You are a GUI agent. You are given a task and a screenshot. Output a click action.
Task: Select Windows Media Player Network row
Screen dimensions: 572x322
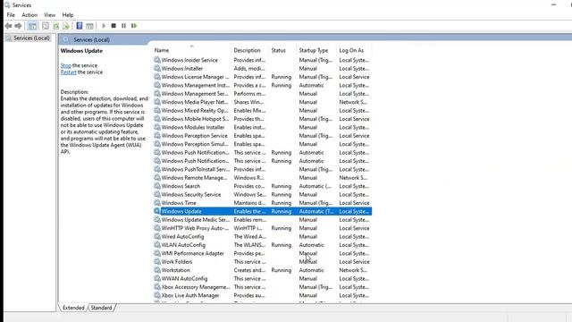262,102
